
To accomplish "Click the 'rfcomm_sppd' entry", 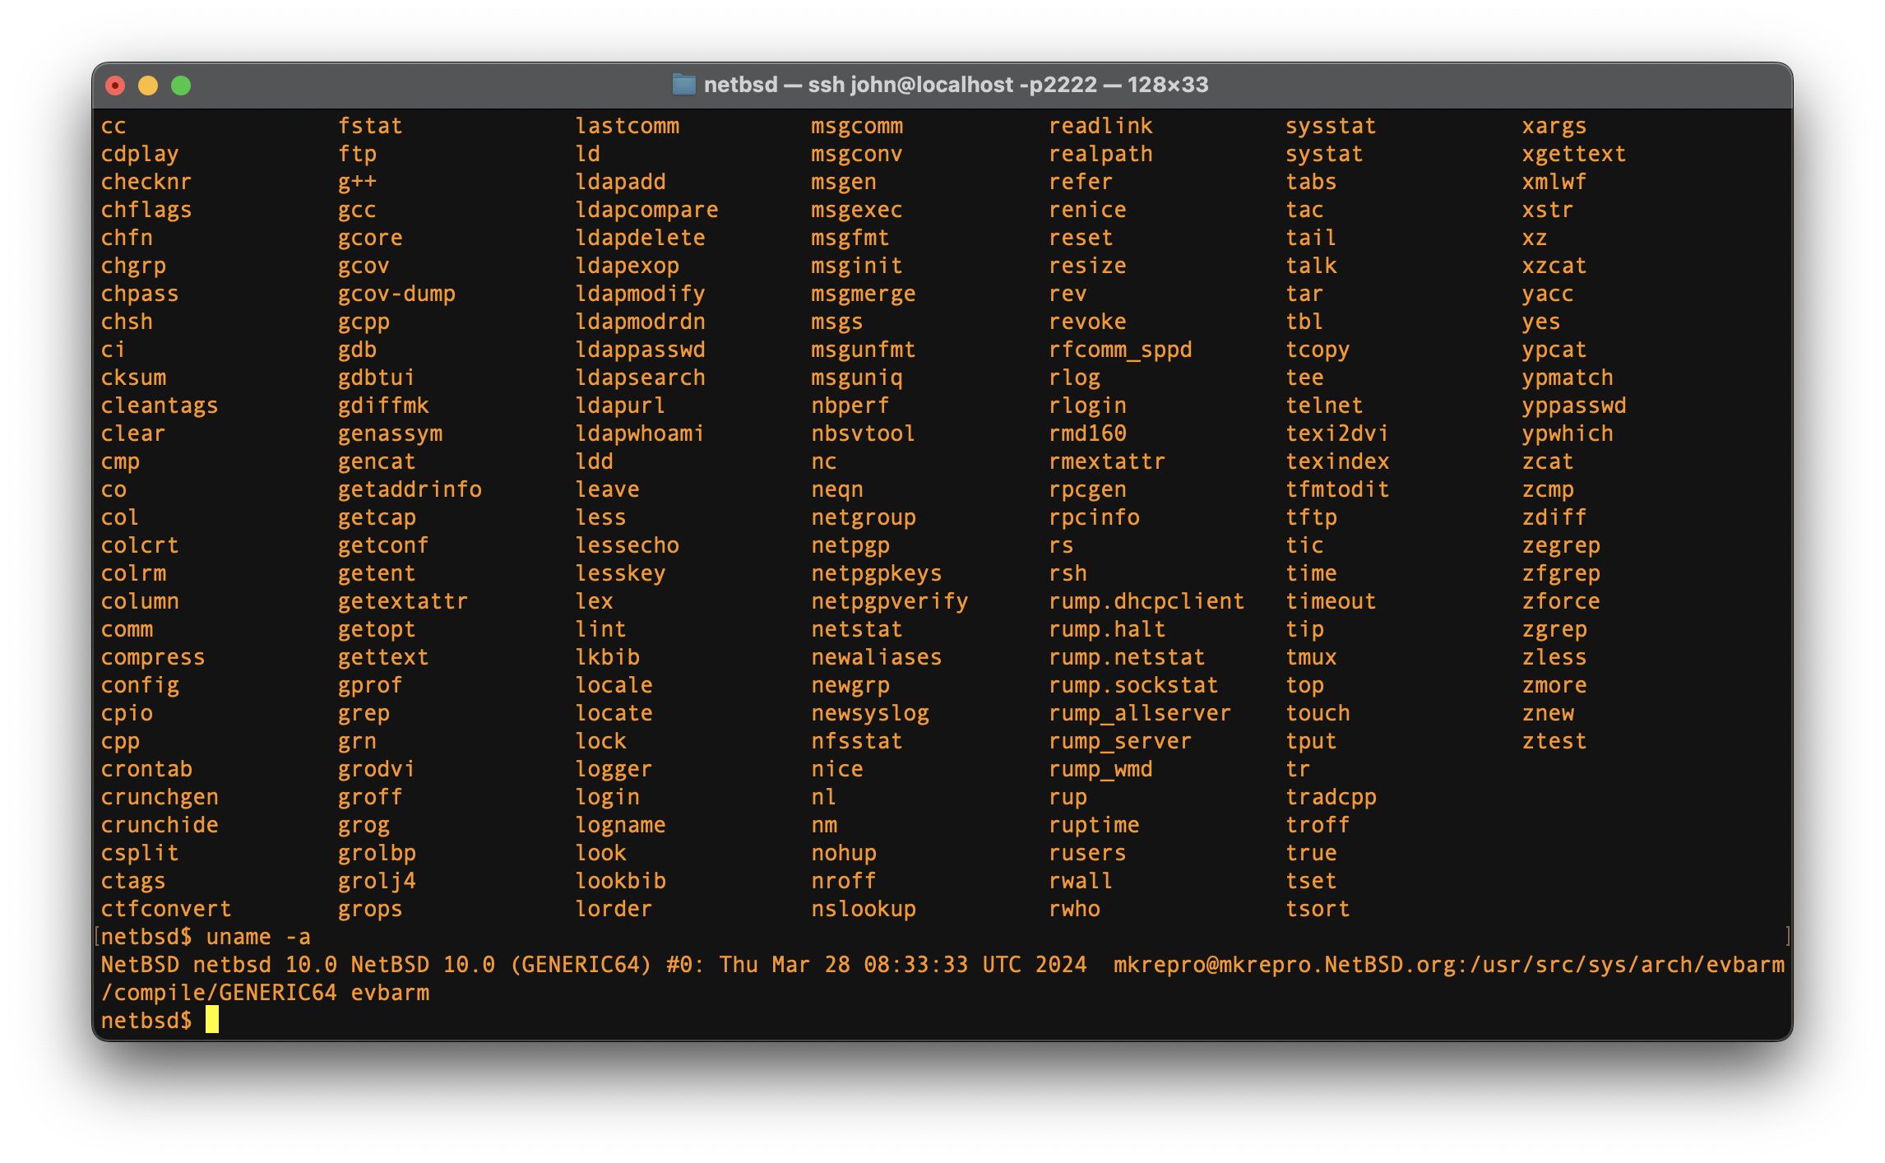I will click(x=1121, y=350).
